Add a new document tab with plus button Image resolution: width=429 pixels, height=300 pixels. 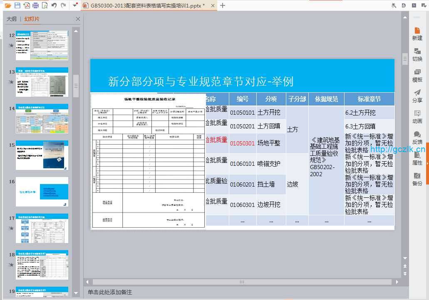(x=223, y=5)
